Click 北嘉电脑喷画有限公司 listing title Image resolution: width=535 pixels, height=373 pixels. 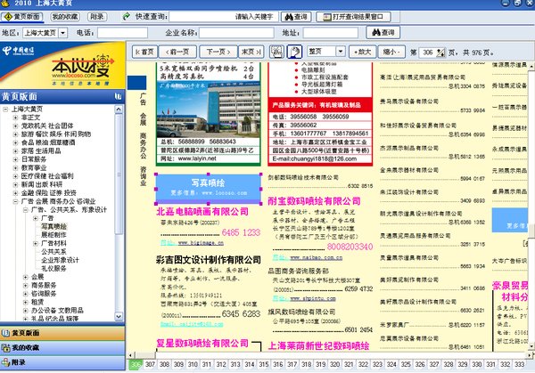point(202,212)
